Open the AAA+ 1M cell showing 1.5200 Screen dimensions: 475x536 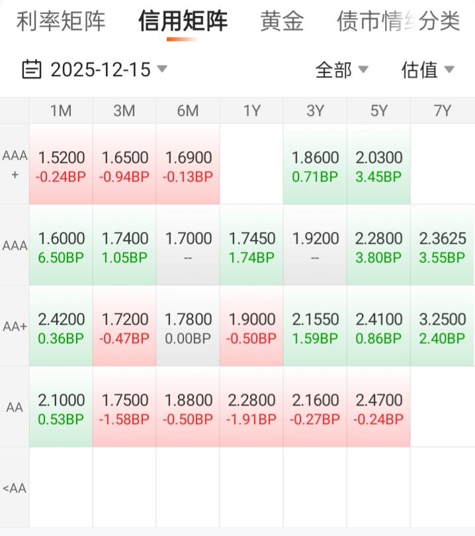click(61, 166)
